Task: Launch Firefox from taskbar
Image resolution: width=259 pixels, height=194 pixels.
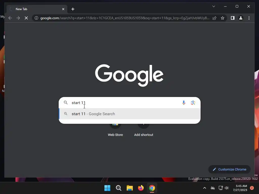Action: (141, 188)
